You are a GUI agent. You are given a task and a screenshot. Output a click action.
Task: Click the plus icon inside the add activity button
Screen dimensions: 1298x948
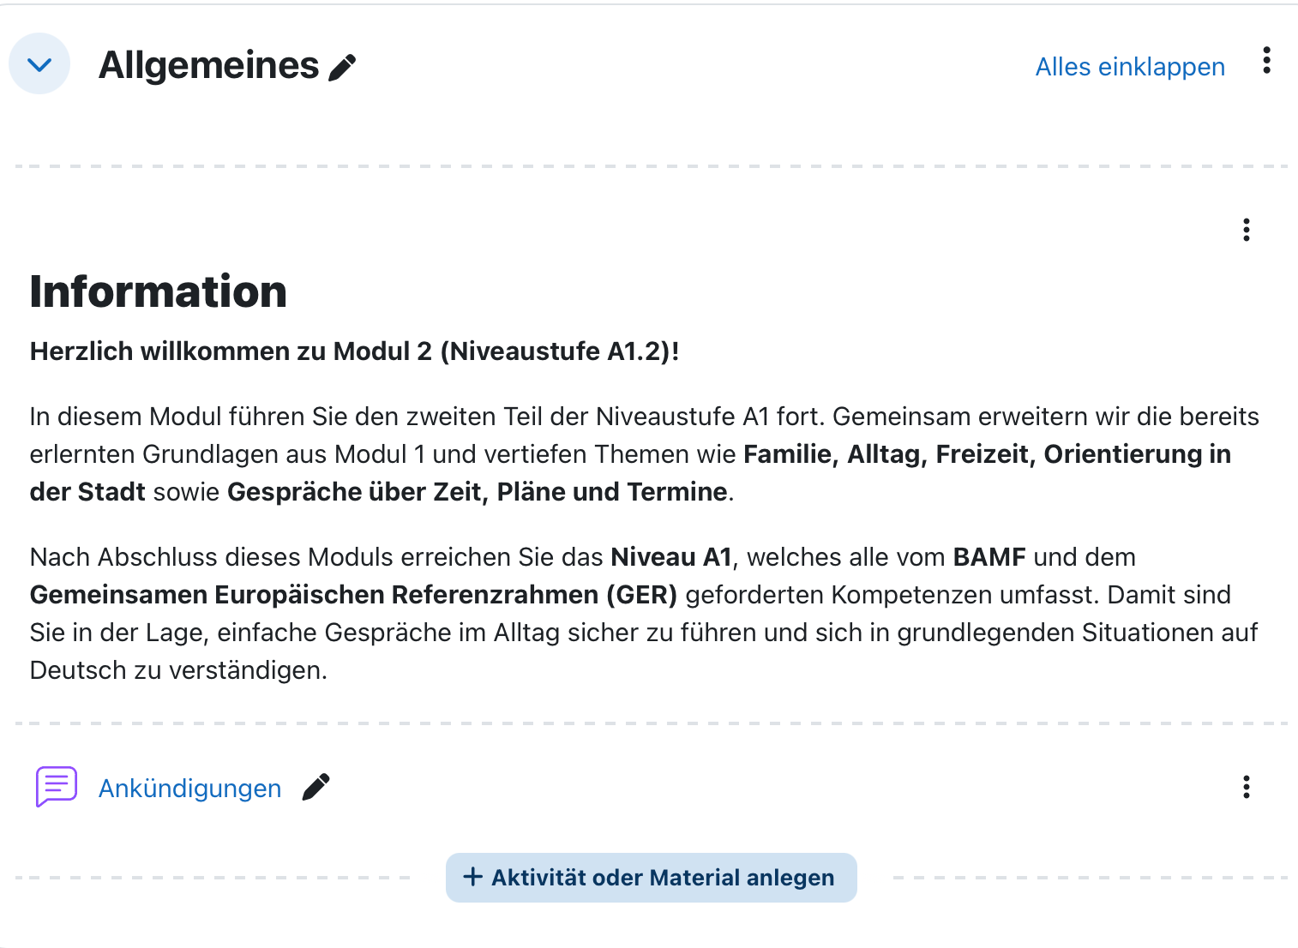point(472,877)
